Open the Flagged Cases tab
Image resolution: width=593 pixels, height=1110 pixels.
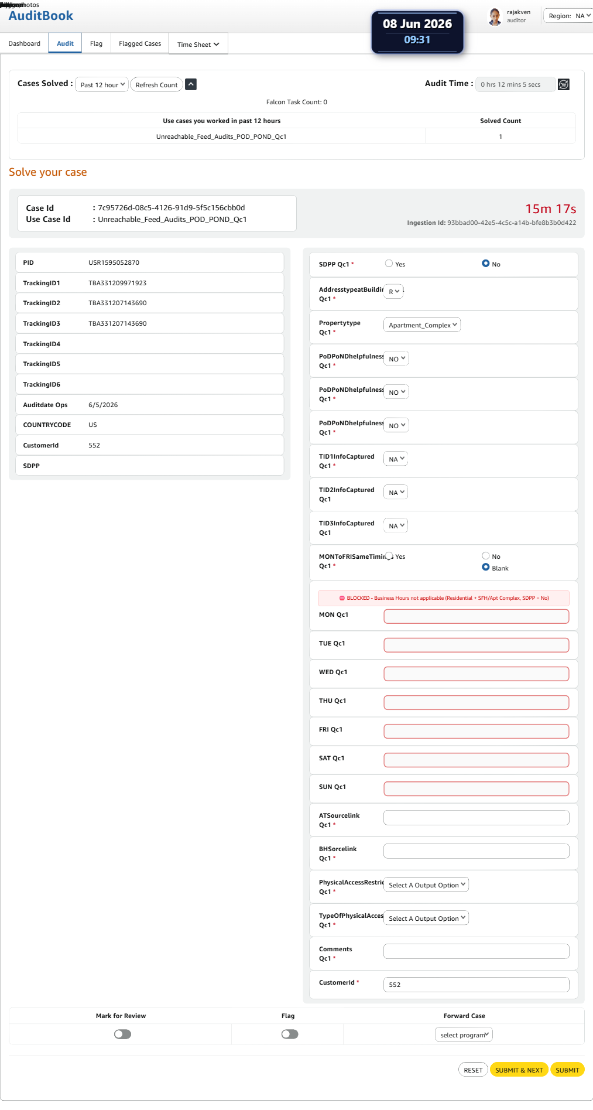pyautogui.click(x=140, y=43)
